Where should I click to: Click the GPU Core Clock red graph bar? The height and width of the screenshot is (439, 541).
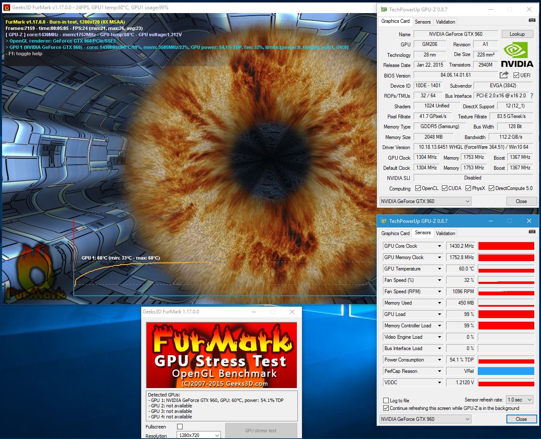(506, 246)
